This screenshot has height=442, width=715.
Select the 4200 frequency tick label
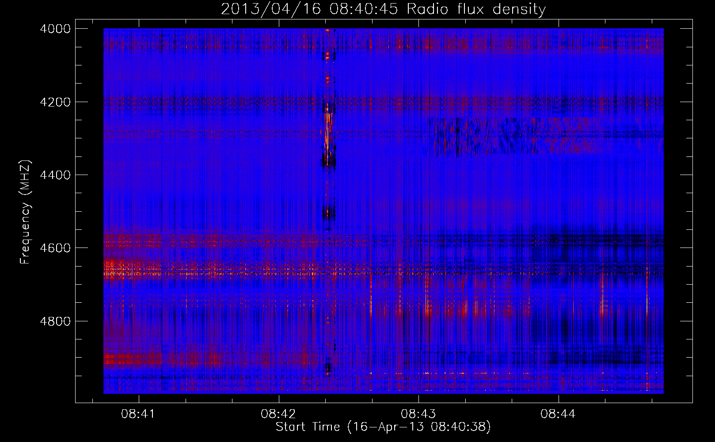pyautogui.click(x=55, y=102)
